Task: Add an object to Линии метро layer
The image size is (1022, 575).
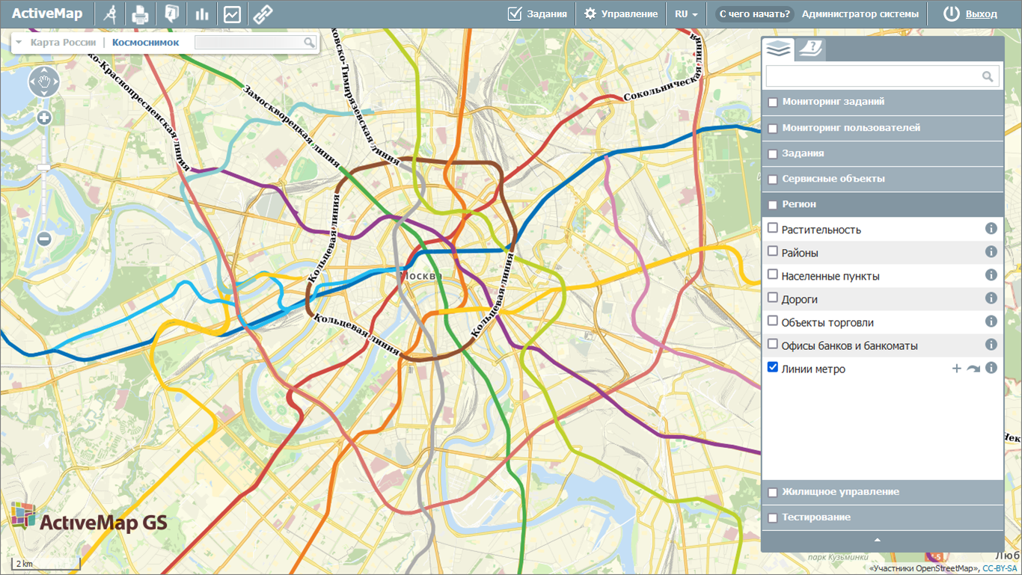Action: 956,369
